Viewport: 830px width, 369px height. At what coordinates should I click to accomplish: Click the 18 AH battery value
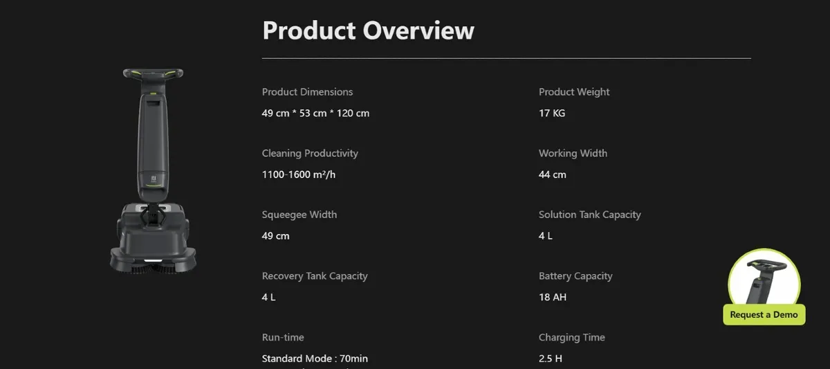(x=553, y=297)
